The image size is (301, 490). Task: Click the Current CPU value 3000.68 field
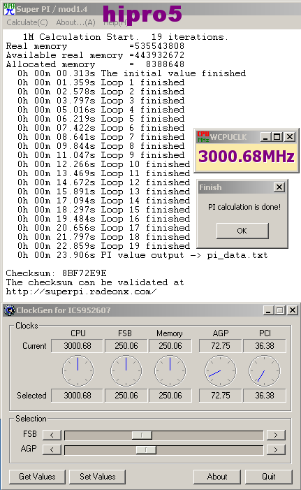(77, 346)
